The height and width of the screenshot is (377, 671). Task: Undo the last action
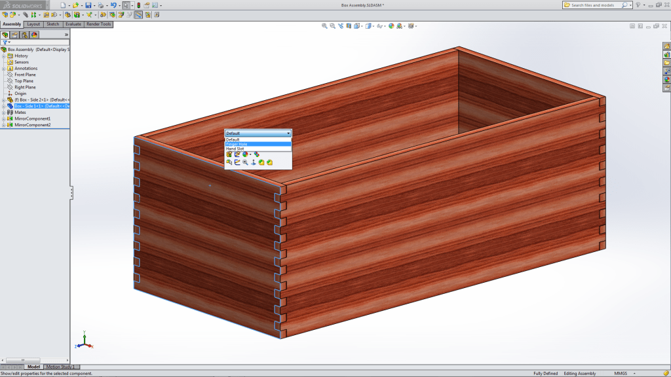pyautogui.click(x=113, y=5)
